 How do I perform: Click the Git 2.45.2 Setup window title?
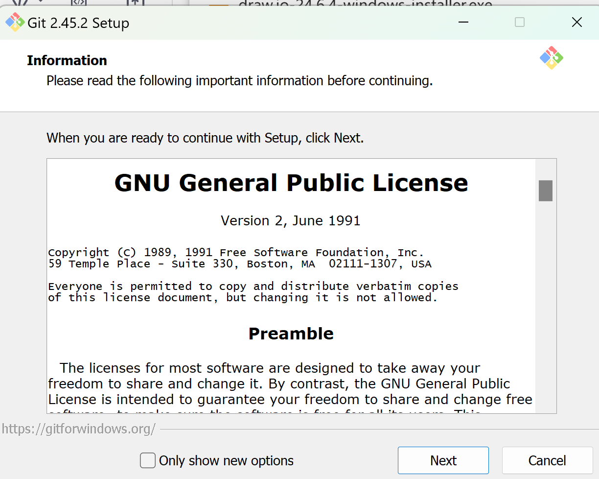[x=78, y=23]
